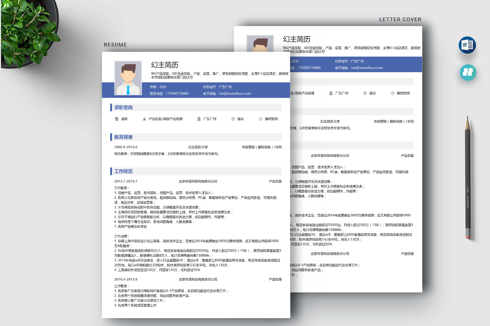Click the person icon beside 产品总监/高级产品经理

(144, 119)
